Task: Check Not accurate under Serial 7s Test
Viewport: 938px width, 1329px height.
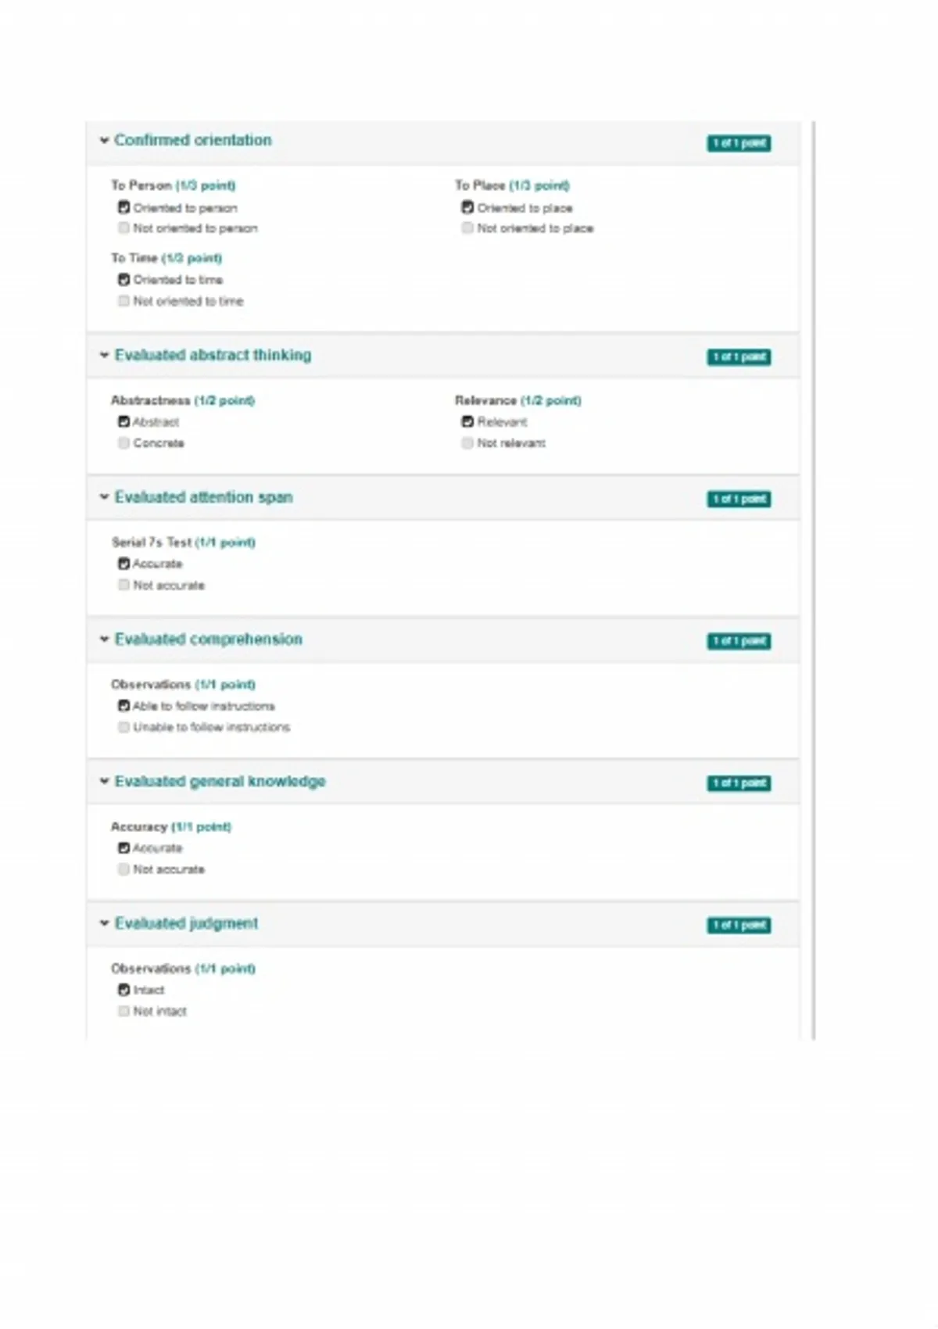Action: 124,585
